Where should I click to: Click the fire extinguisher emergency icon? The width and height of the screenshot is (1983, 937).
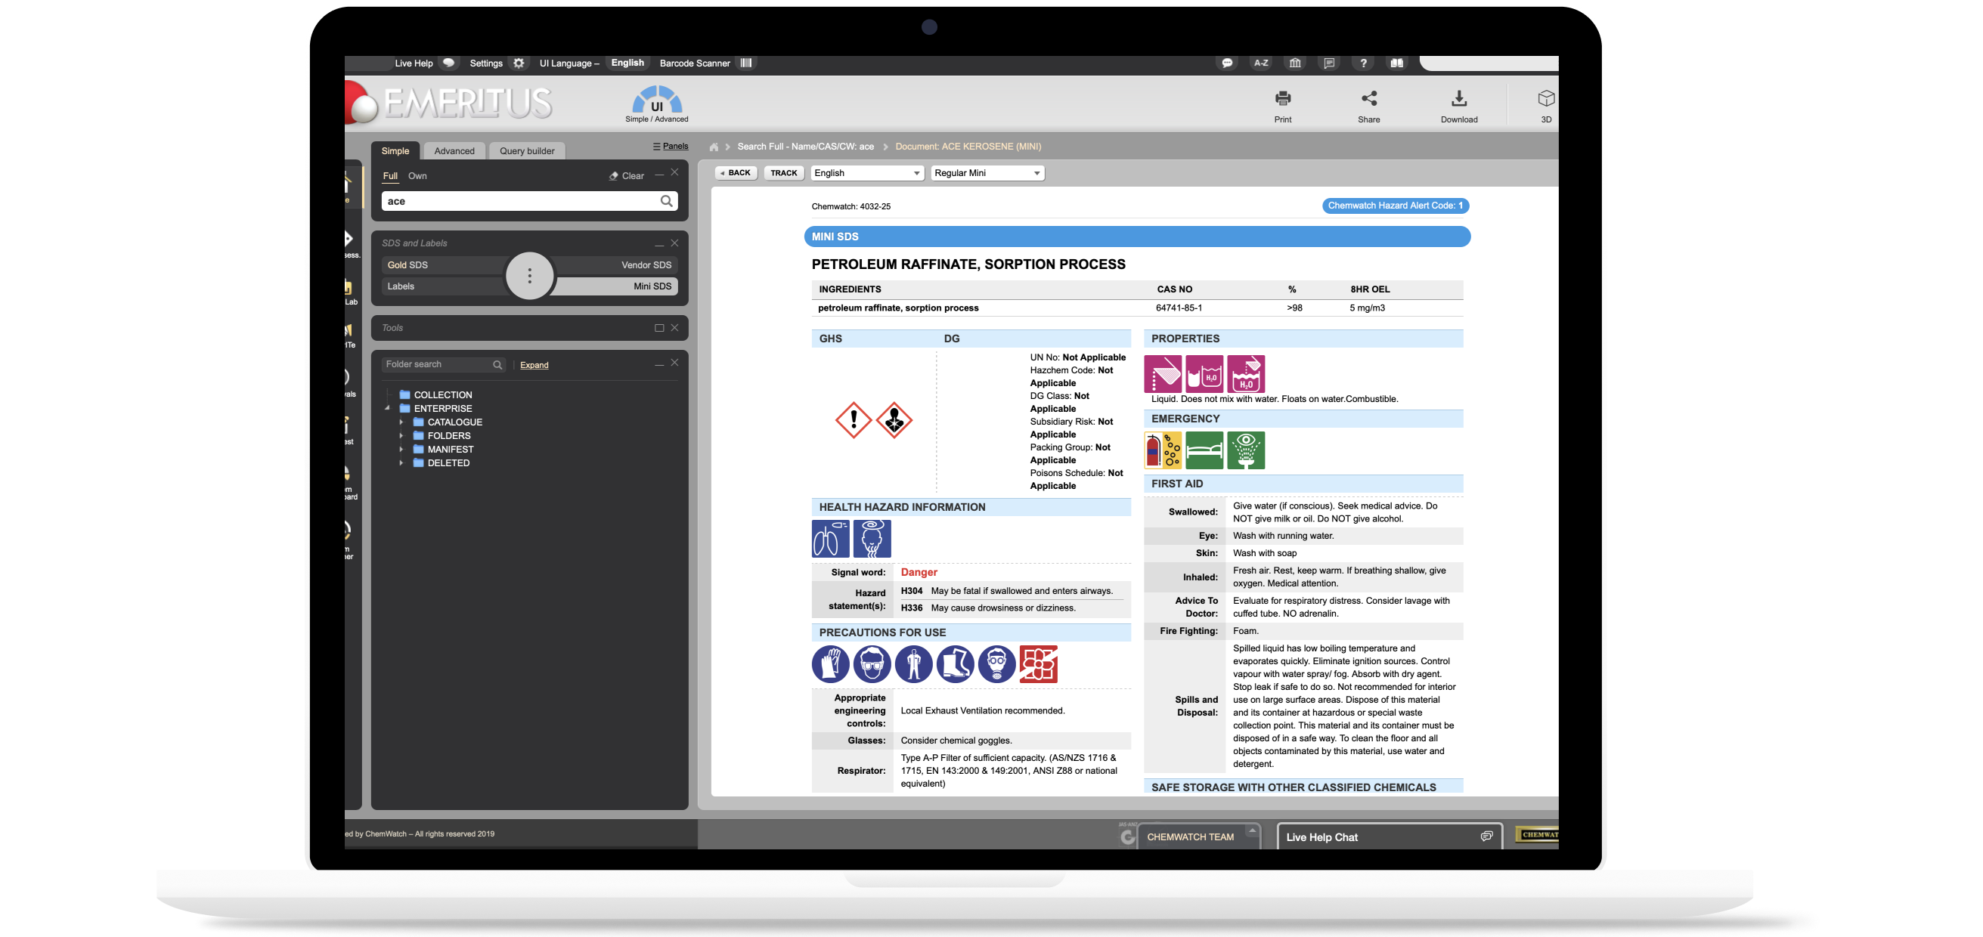(x=1163, y=450)
